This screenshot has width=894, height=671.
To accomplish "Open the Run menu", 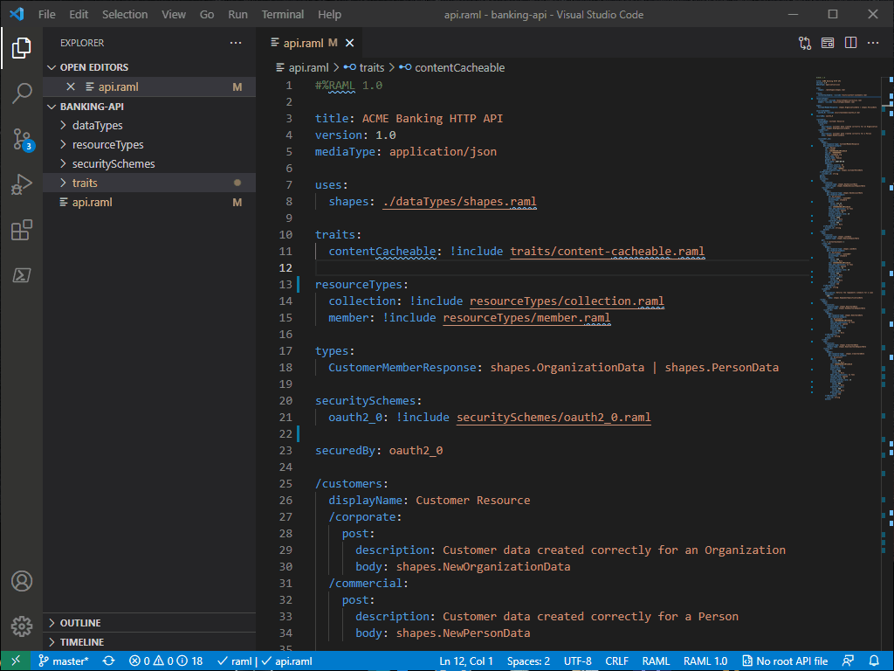I will coord(237,14).
